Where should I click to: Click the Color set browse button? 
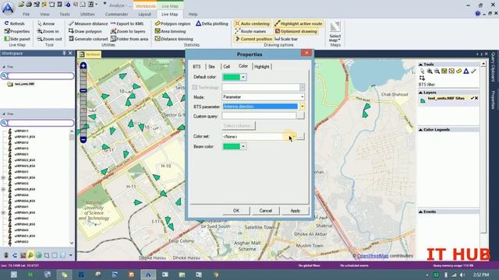coord(301,137)
